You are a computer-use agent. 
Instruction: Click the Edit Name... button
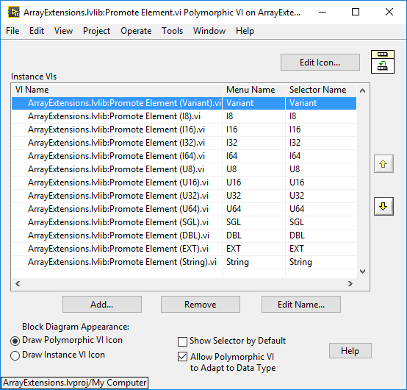[x=301, y=304]
